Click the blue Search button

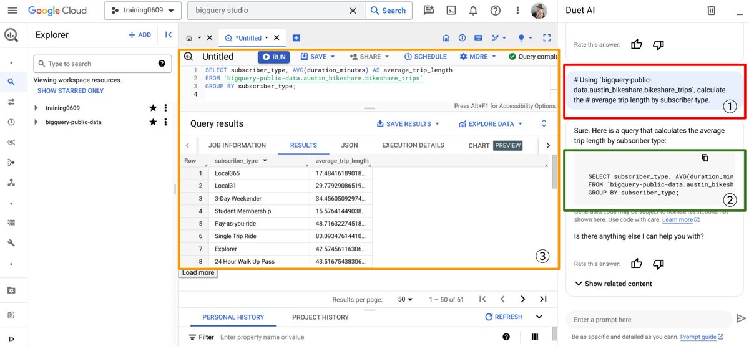coord(388,11)
